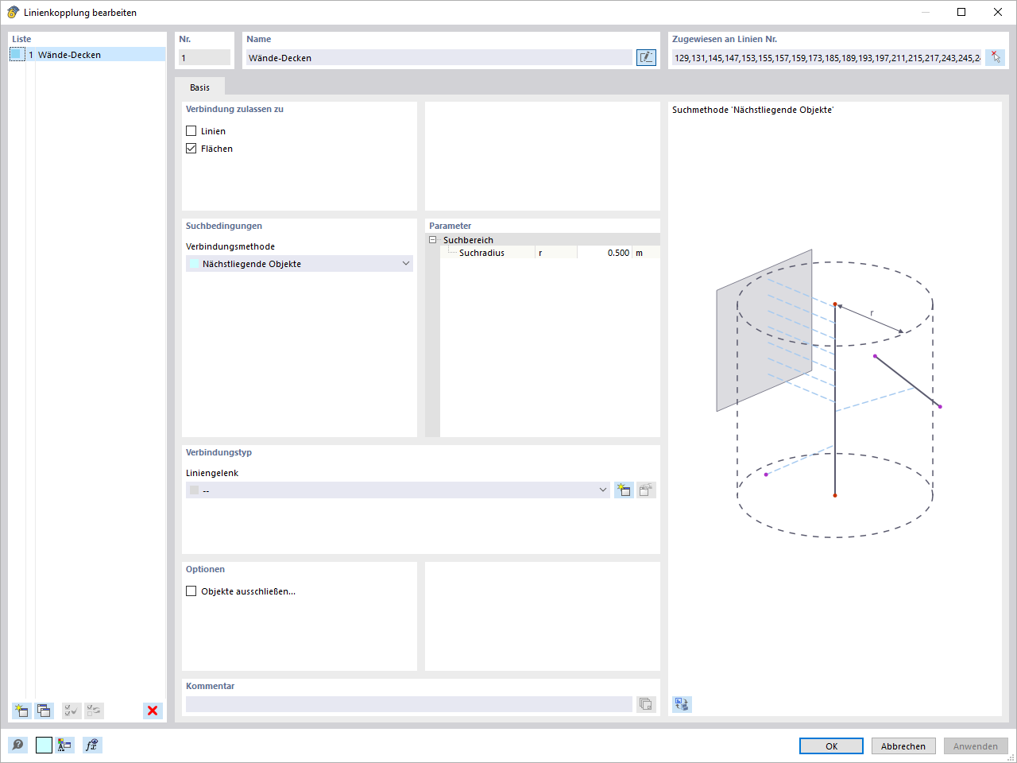Confirm the dialog with OK
The image size is (1017, 763).
831,746
